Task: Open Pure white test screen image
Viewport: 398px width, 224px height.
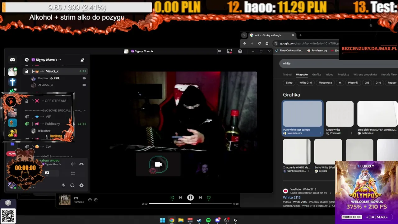Action: coord(302,114)
